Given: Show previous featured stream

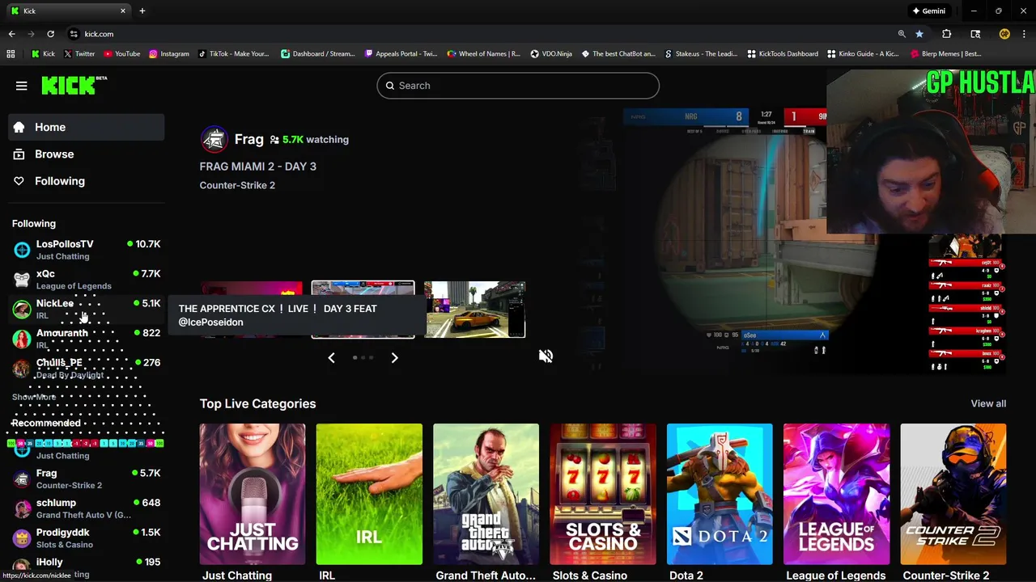Looking at the screenshot, I should click(x=331, y=357).
